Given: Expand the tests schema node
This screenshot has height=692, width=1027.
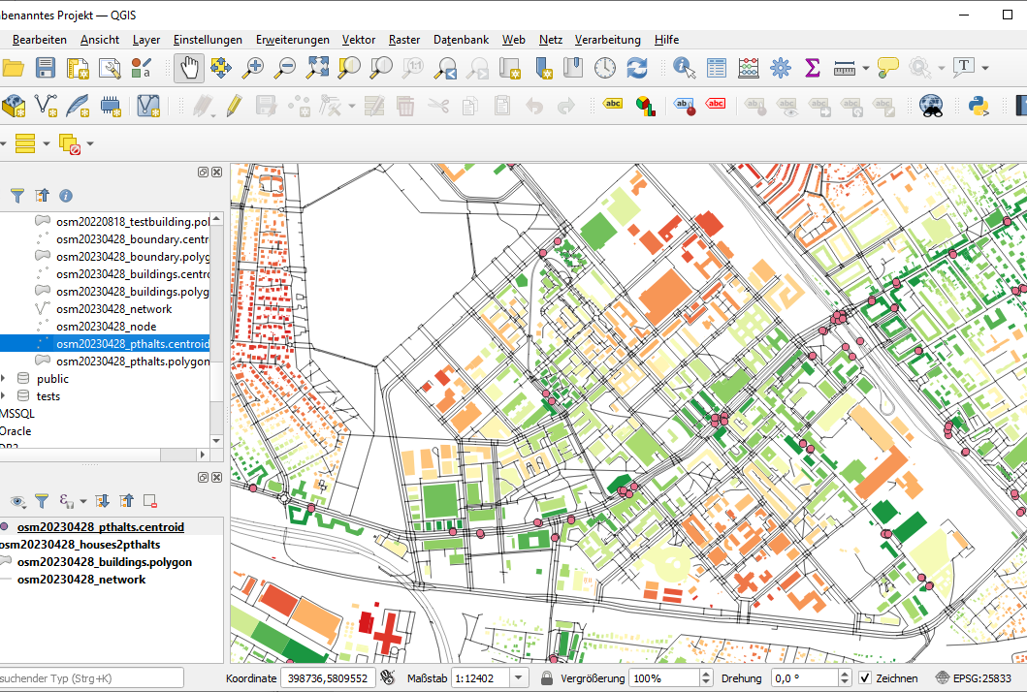Looking at the screenshot, I should point(4,396).
